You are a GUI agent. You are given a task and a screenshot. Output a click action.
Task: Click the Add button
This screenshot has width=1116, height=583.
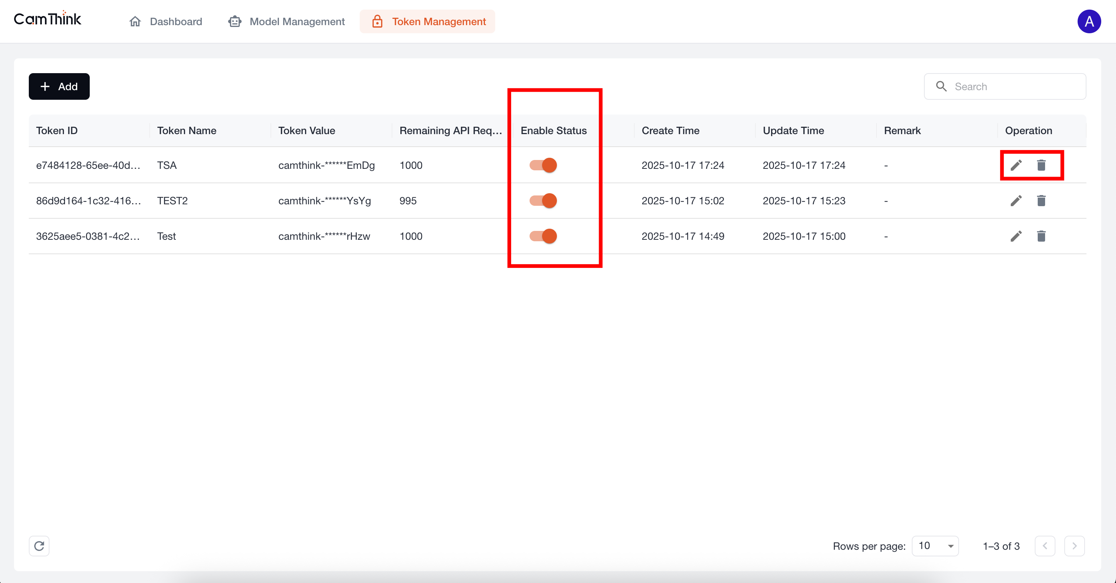(x=59, y=86)
